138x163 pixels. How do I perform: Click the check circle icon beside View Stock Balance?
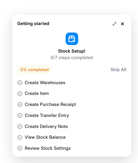click(20, 137)
